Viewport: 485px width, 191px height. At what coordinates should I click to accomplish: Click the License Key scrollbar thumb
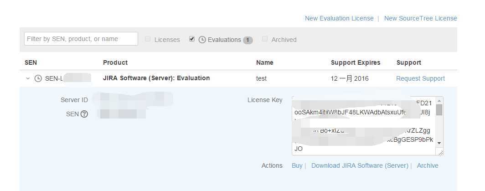(439, 110)
